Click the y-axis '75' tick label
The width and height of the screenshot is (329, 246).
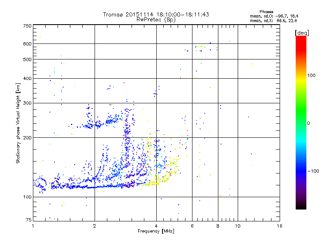(29, 220)
